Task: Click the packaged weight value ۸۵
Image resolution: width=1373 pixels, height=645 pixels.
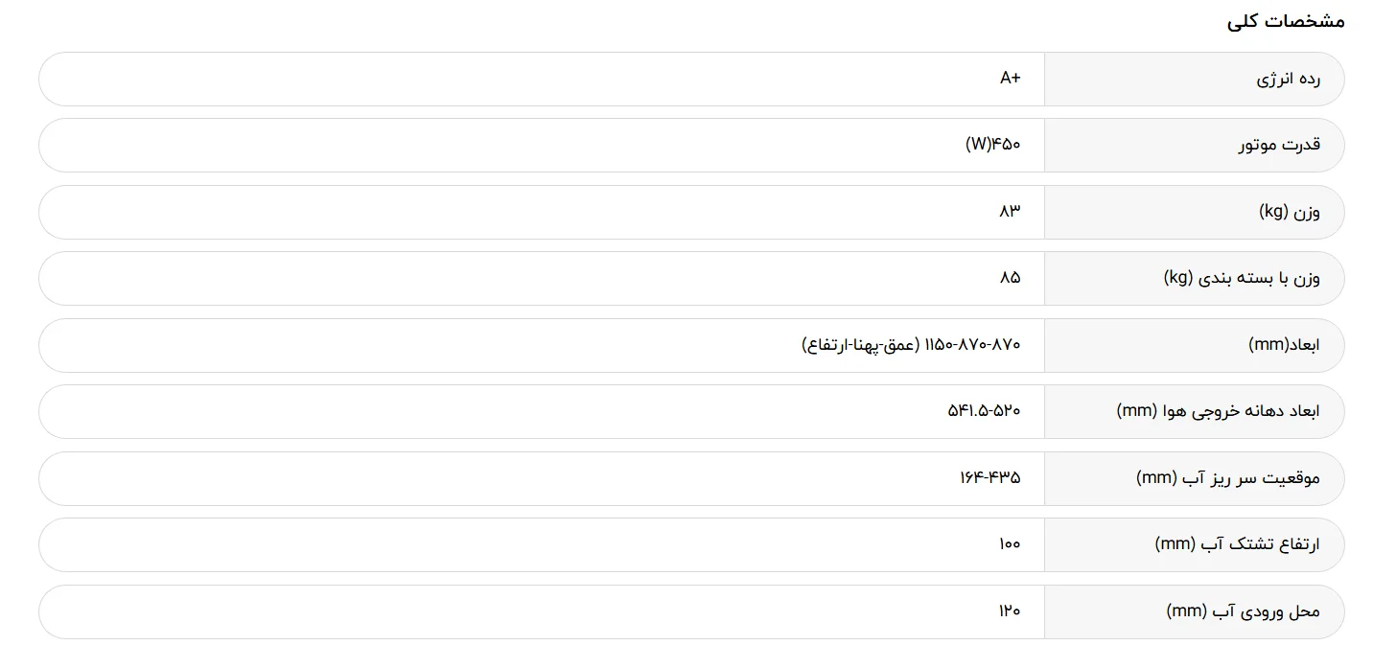Action: tap(1010, 278)
